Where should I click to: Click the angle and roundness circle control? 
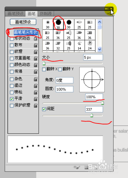[92, 80]
